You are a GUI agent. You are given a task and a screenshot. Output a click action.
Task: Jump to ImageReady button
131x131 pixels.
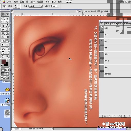pos(5,78)
